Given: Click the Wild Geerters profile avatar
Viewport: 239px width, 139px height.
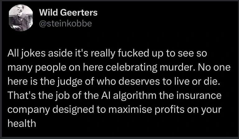Looking at the screenshot, I should pos(20,19).
